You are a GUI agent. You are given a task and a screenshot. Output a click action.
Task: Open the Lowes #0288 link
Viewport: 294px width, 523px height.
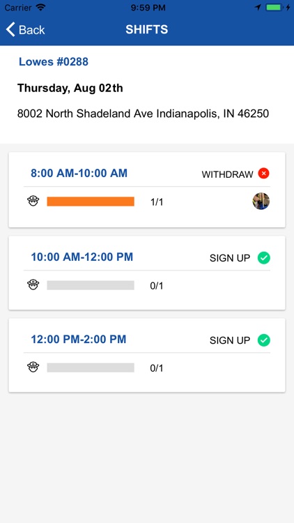(54, 61)
